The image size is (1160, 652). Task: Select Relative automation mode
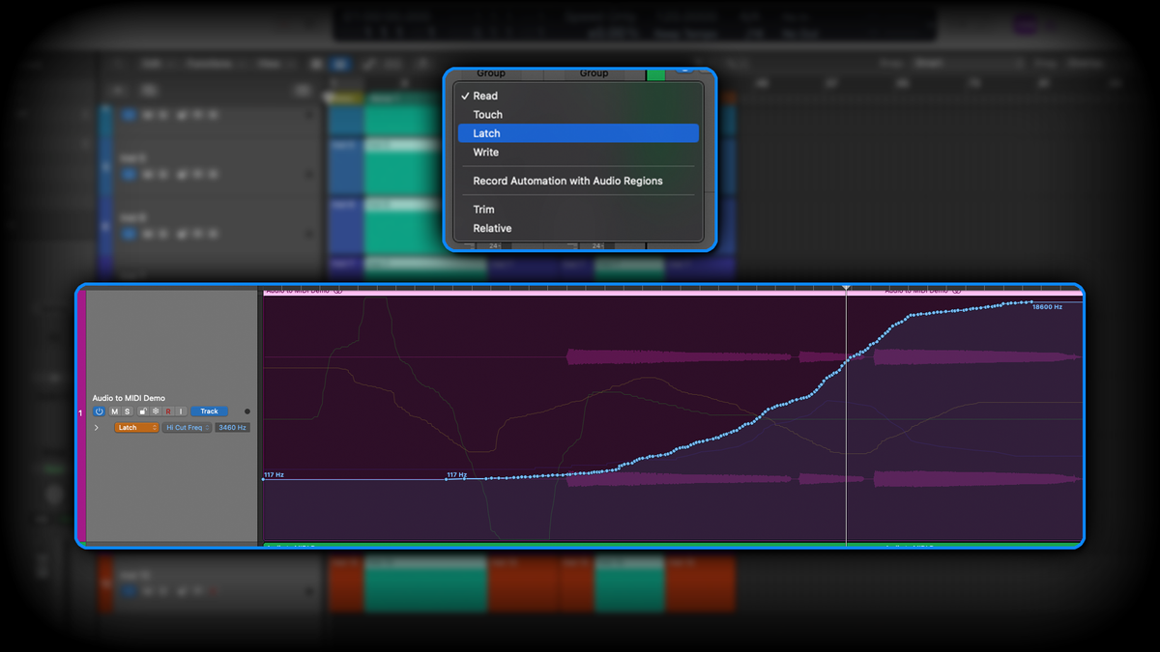[x=490, y=228]
